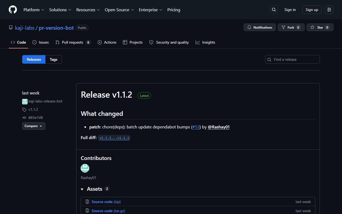Screen dimensions: 342x214
Task: Open the Compare dropdown
Action: pyautogui.click(x=34, y=126)
